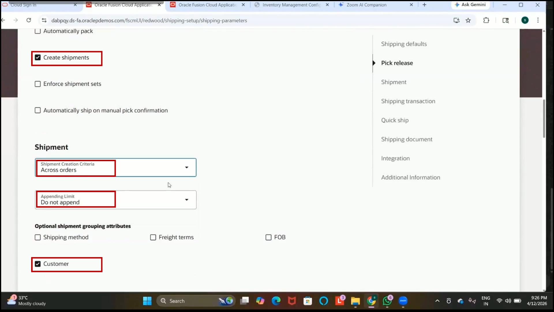This screenshot has height=312, width=554.
Task: Launch Copilot from the taskbar
Action: (260, 301)
